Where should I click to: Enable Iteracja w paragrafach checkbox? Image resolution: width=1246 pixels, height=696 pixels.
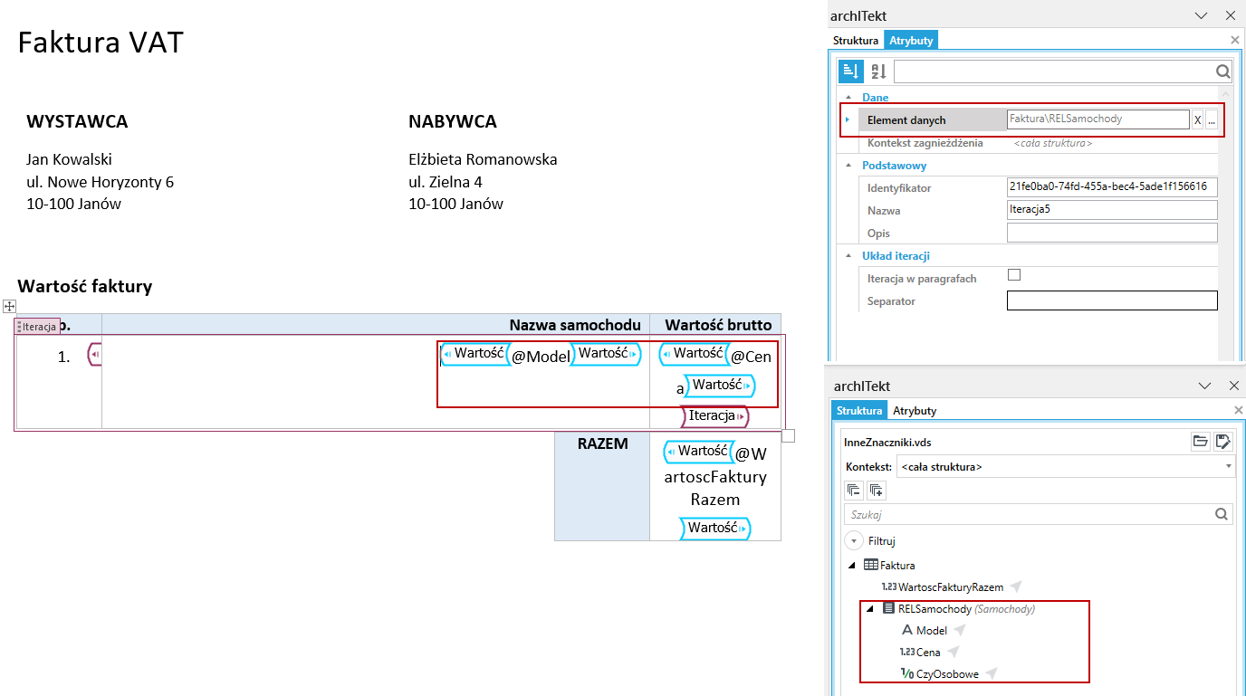1014,275
